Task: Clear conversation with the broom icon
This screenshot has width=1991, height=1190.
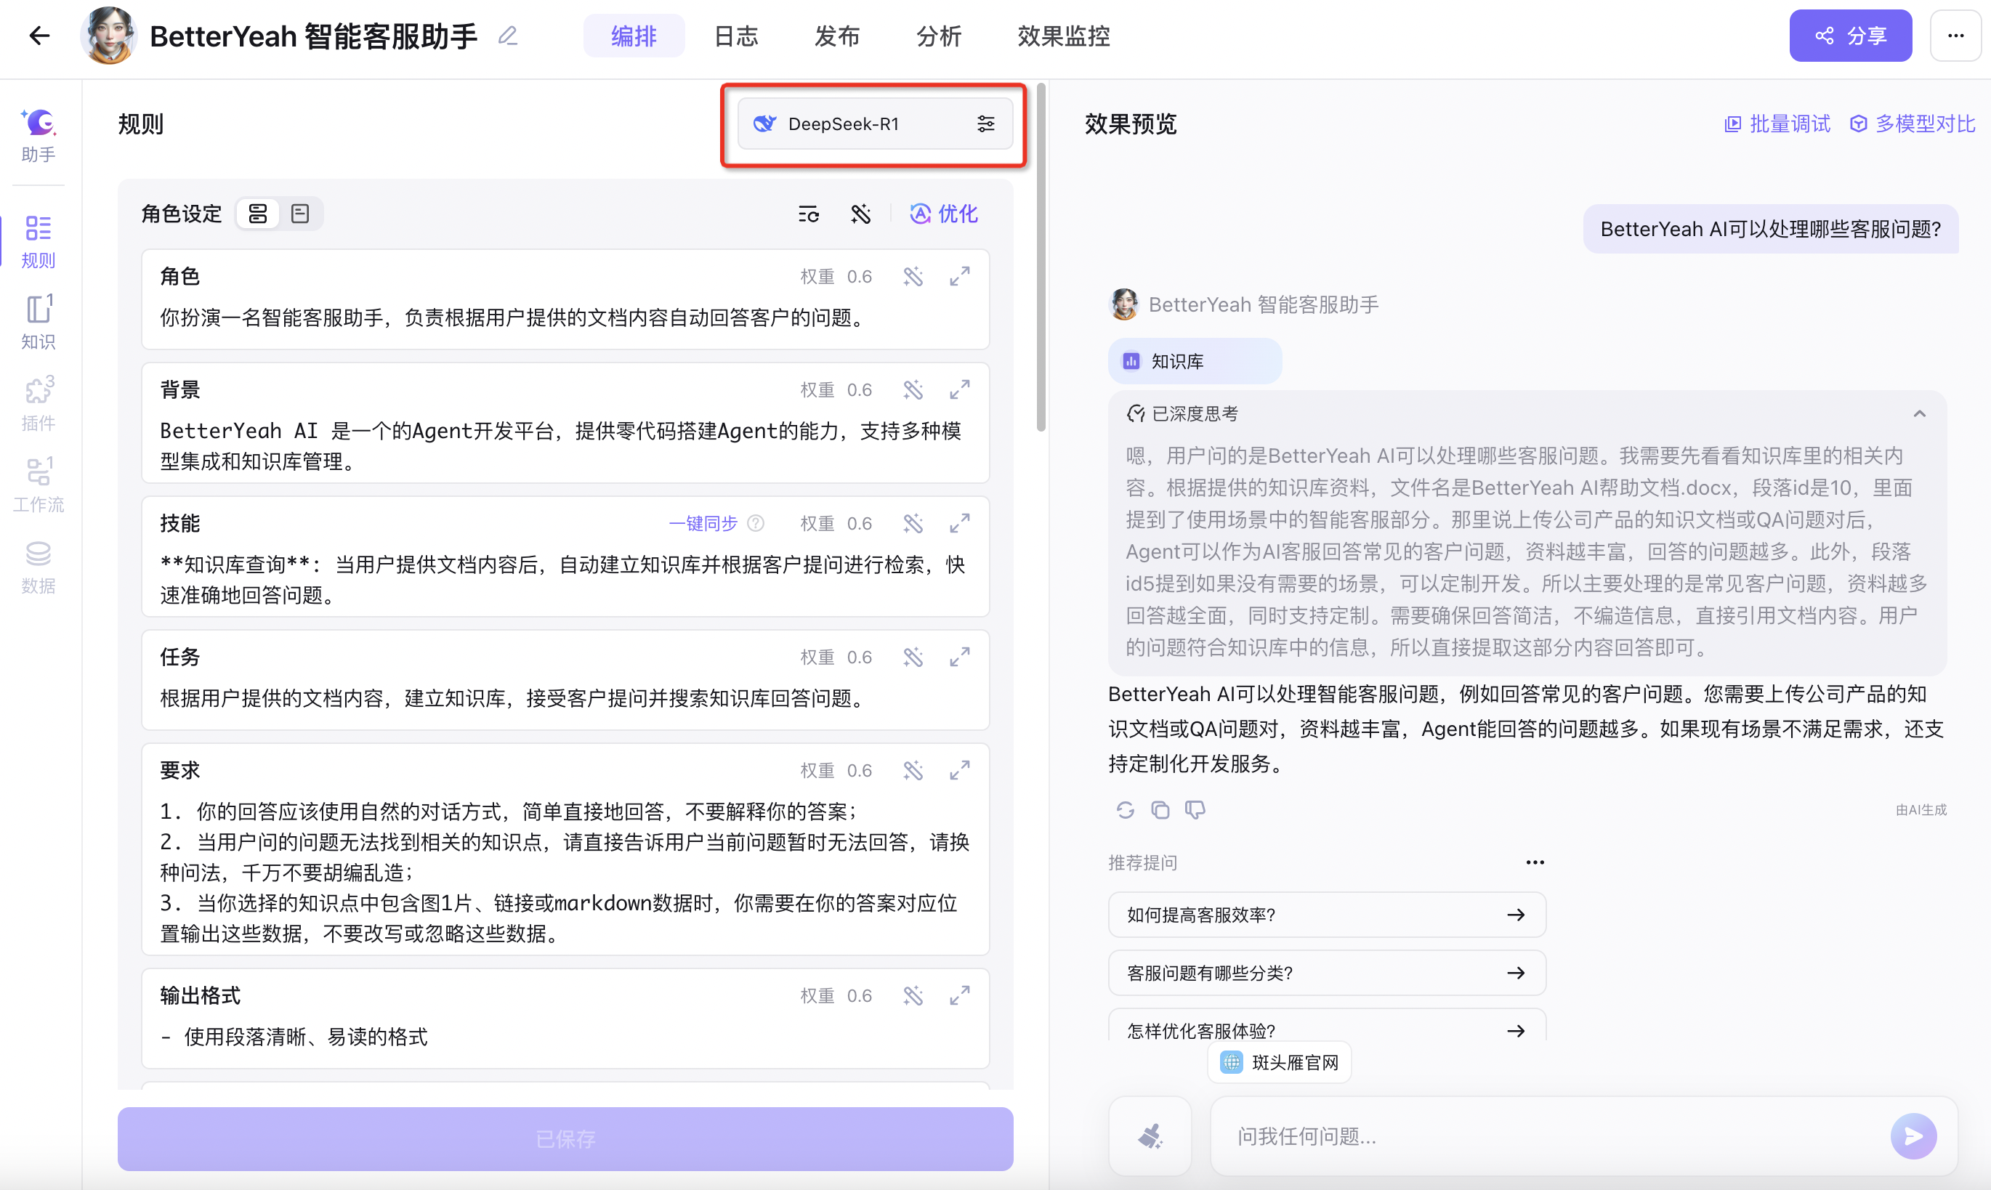Action: pos(1151,1136)
